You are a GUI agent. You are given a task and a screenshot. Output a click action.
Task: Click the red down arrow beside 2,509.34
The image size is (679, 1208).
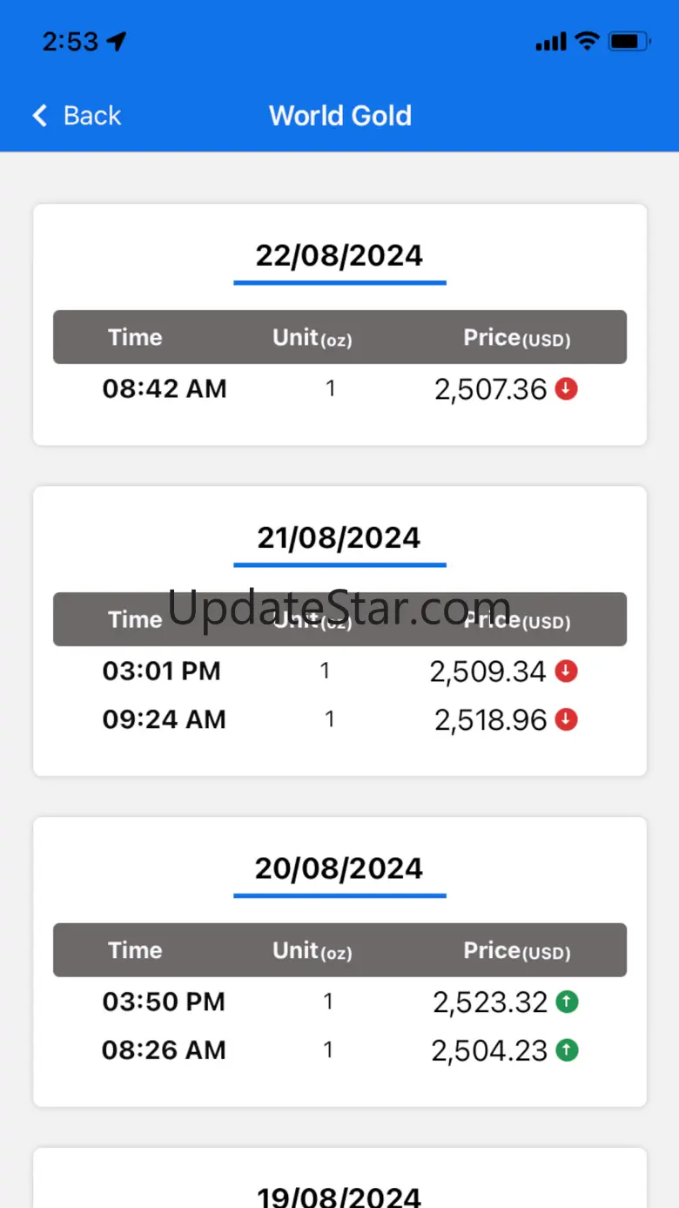pos(566,671)
